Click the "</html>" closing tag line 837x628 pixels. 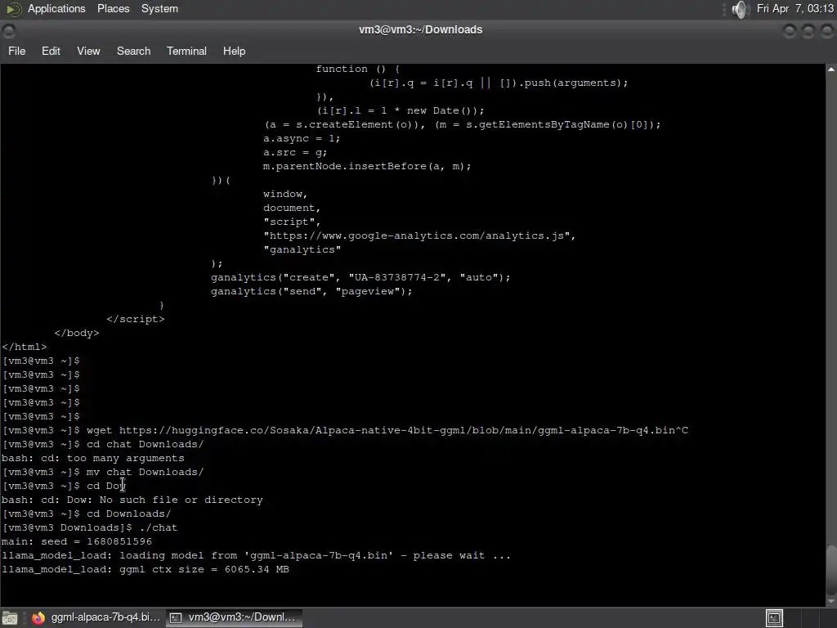tap(24, 347)
